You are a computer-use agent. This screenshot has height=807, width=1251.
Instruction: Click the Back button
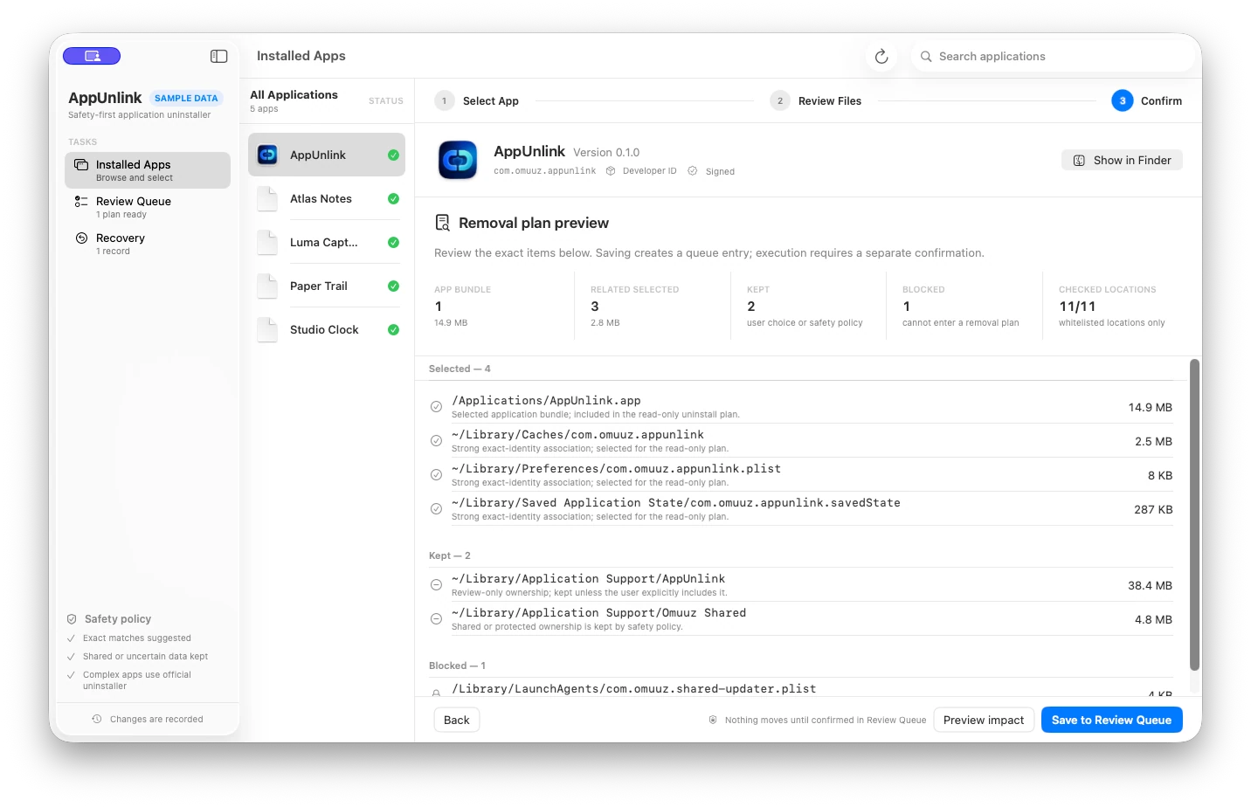tap(457, 720)
